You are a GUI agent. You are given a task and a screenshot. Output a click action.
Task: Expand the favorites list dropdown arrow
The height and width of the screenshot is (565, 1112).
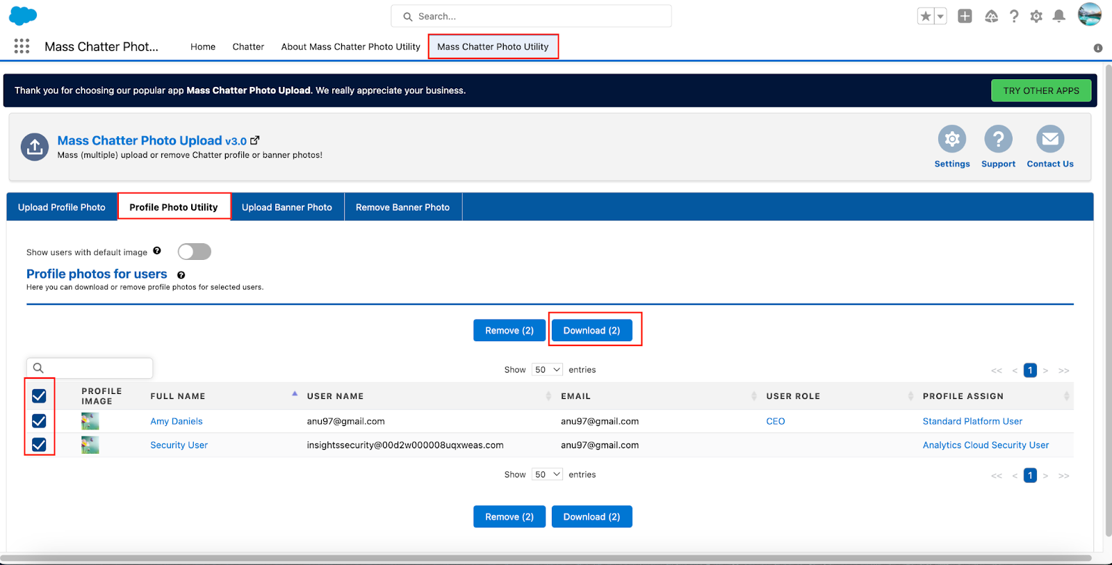tap(940, 16)
